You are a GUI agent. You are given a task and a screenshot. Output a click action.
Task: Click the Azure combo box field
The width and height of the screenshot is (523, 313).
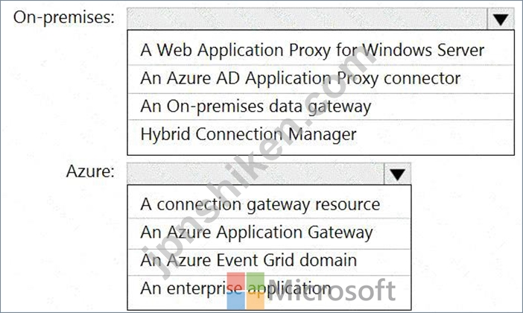coord(256,174)
